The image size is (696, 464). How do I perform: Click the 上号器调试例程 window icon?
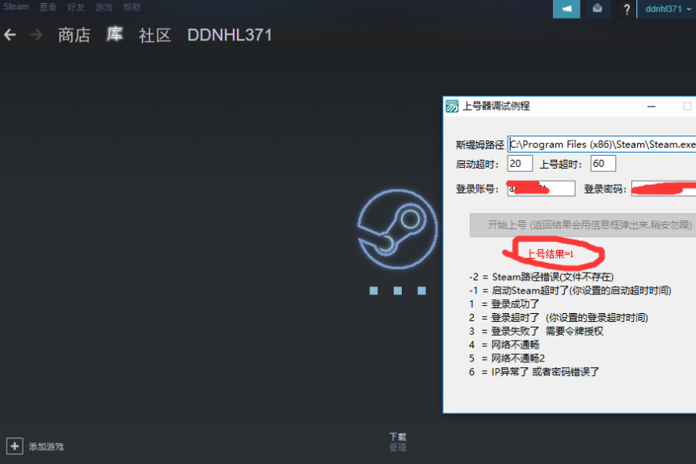click(x=452, y=106)
